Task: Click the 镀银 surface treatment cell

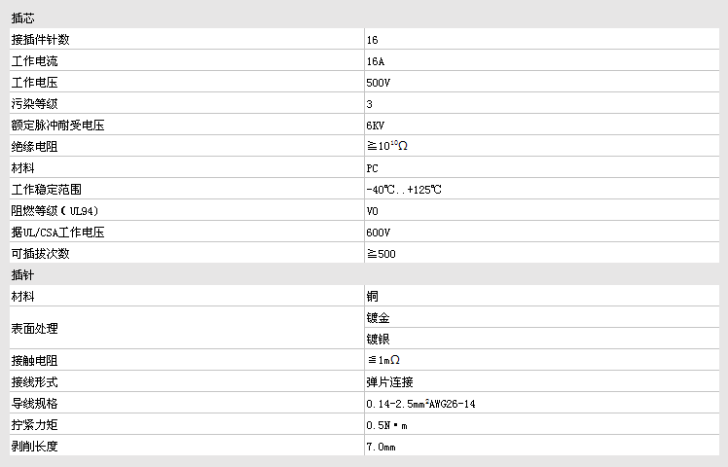Action: point(379,339)
